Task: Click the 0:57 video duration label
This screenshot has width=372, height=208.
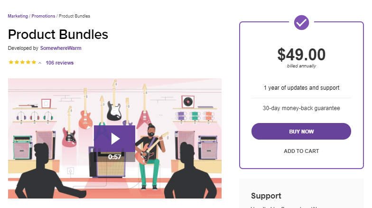Action: (x=115, y=157)
